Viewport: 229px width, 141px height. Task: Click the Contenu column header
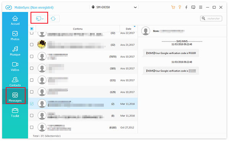click(78, 29)
